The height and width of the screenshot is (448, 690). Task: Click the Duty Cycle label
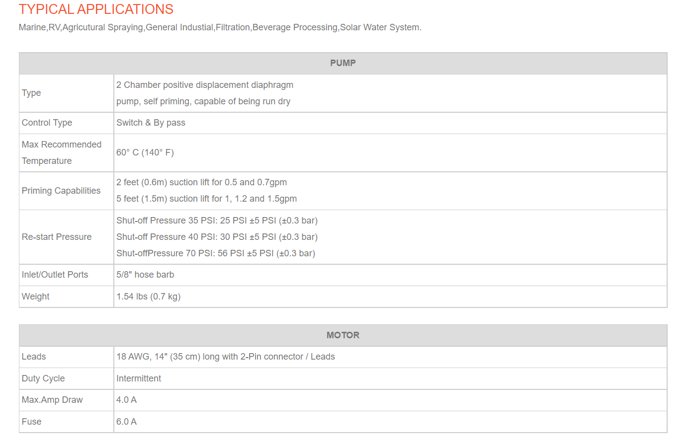43,378
